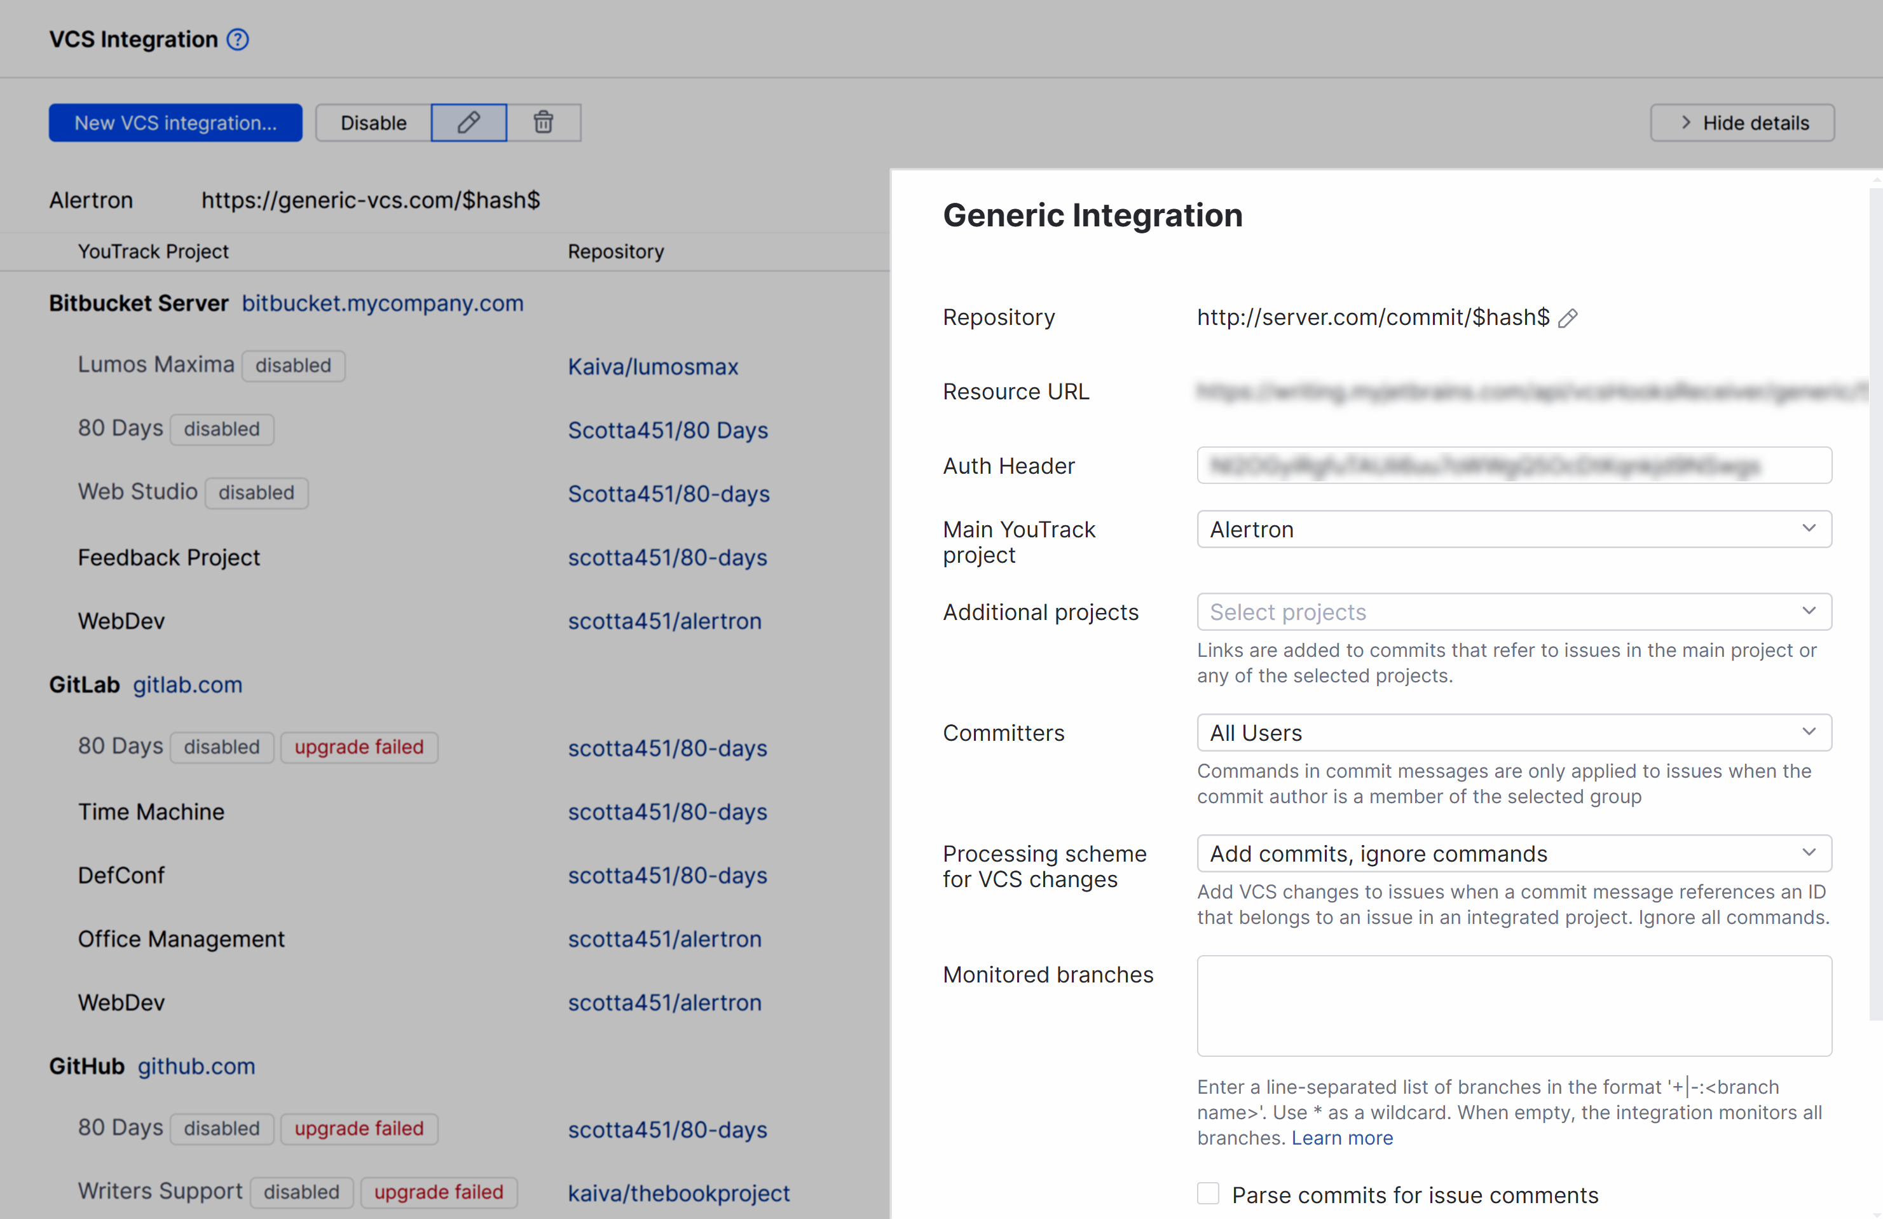Click Learn more link under Monitored branches
The height and width of the screenshot is (1219, 1883).
1342,1138
